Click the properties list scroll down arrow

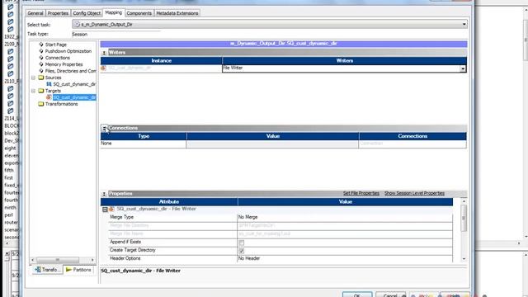click(464, 259)
